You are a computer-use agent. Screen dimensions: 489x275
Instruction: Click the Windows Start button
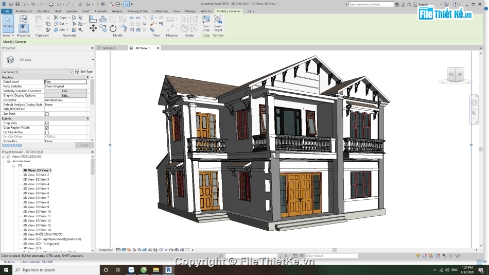(6, 270)
